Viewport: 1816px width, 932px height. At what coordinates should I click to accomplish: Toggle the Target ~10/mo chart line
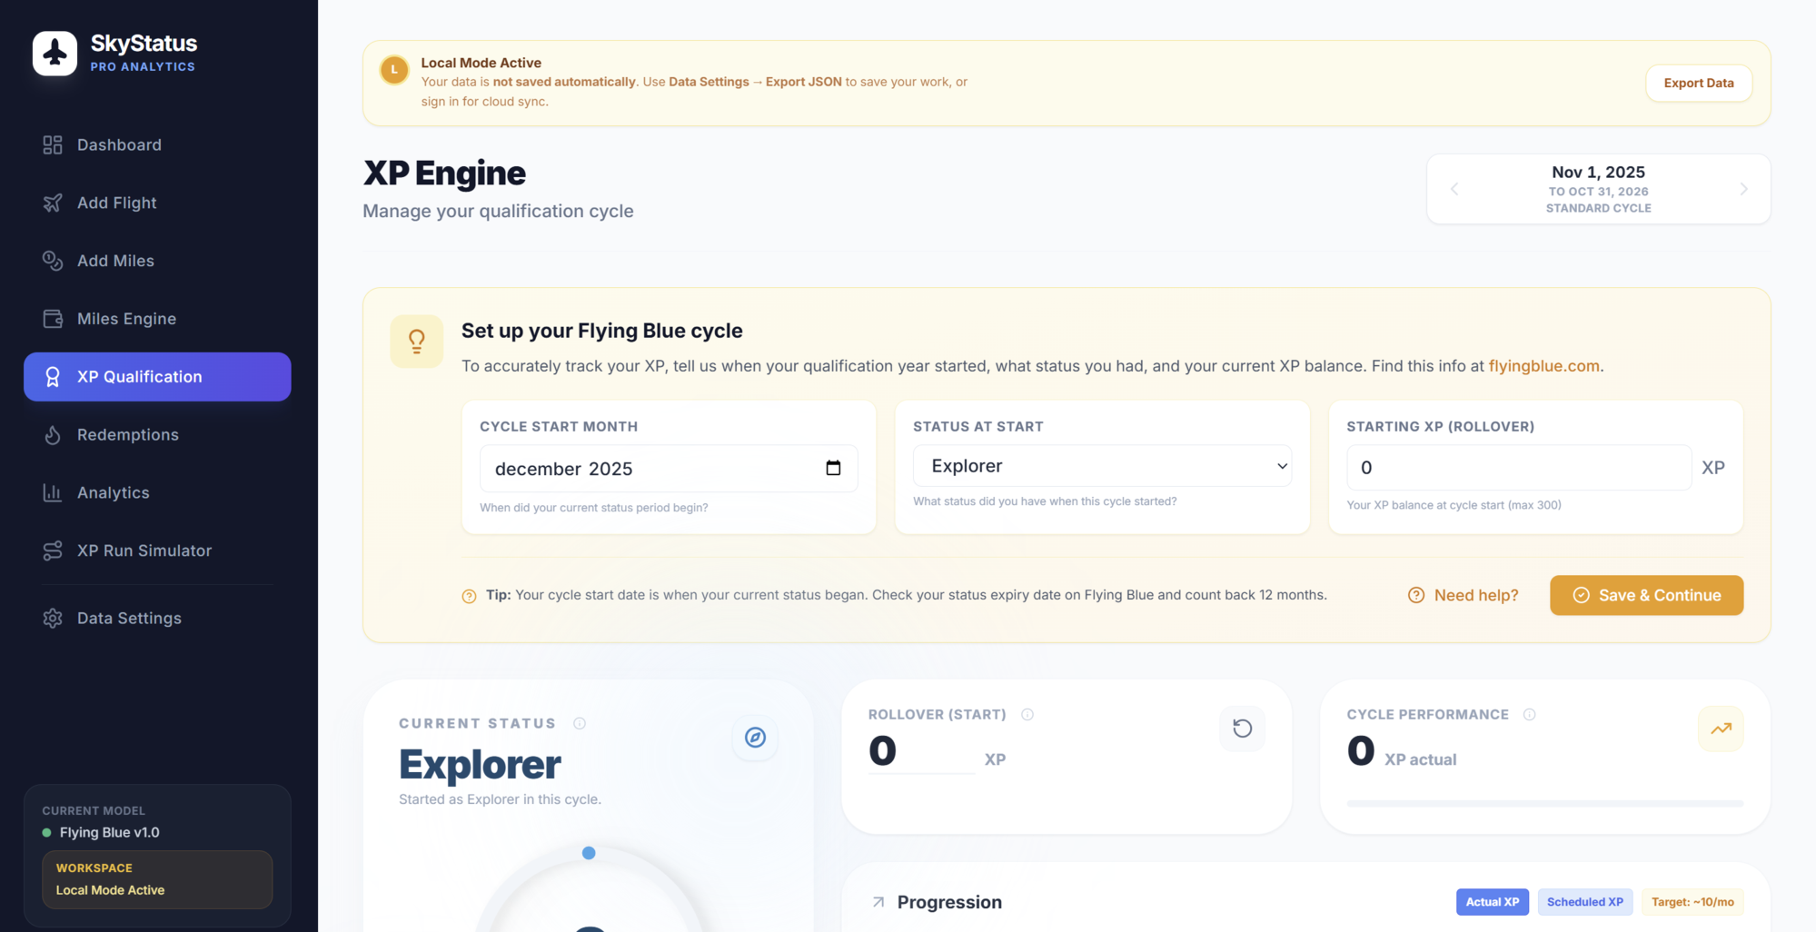(x=1692, y=902)
